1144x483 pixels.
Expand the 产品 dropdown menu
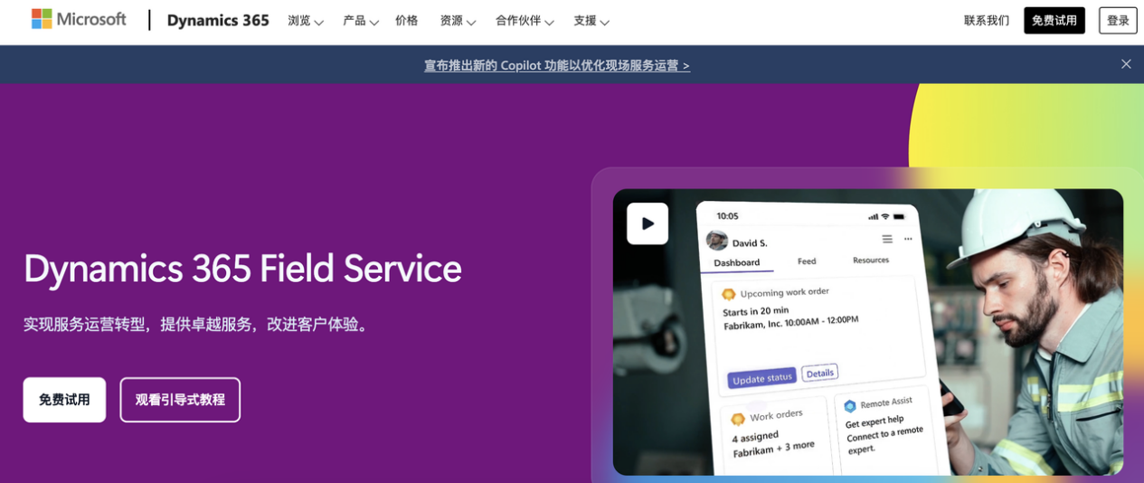coord(360,21)
